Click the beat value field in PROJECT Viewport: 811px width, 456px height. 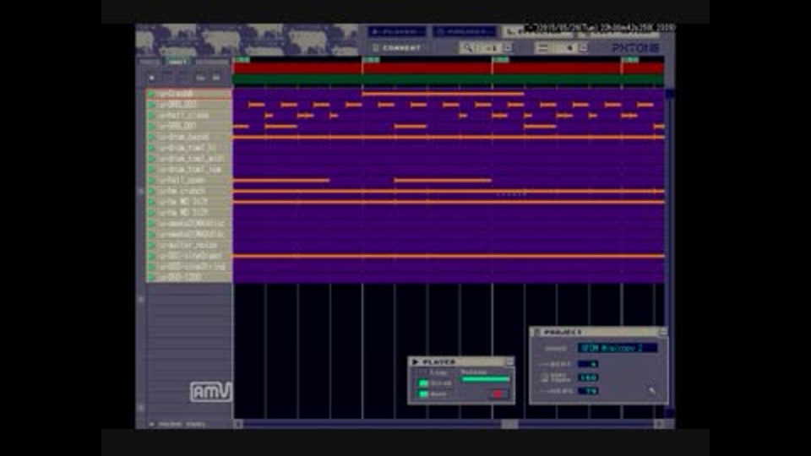(588, 364)
